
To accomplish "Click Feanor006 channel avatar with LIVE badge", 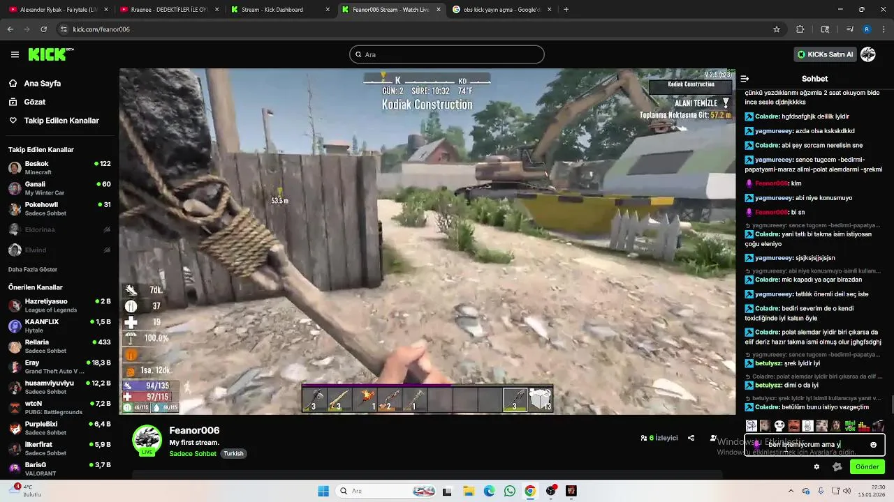I will point(147,440).
